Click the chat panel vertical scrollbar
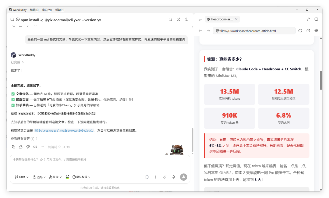Screen dimensions: 329x198 click(x=193, y=140)
